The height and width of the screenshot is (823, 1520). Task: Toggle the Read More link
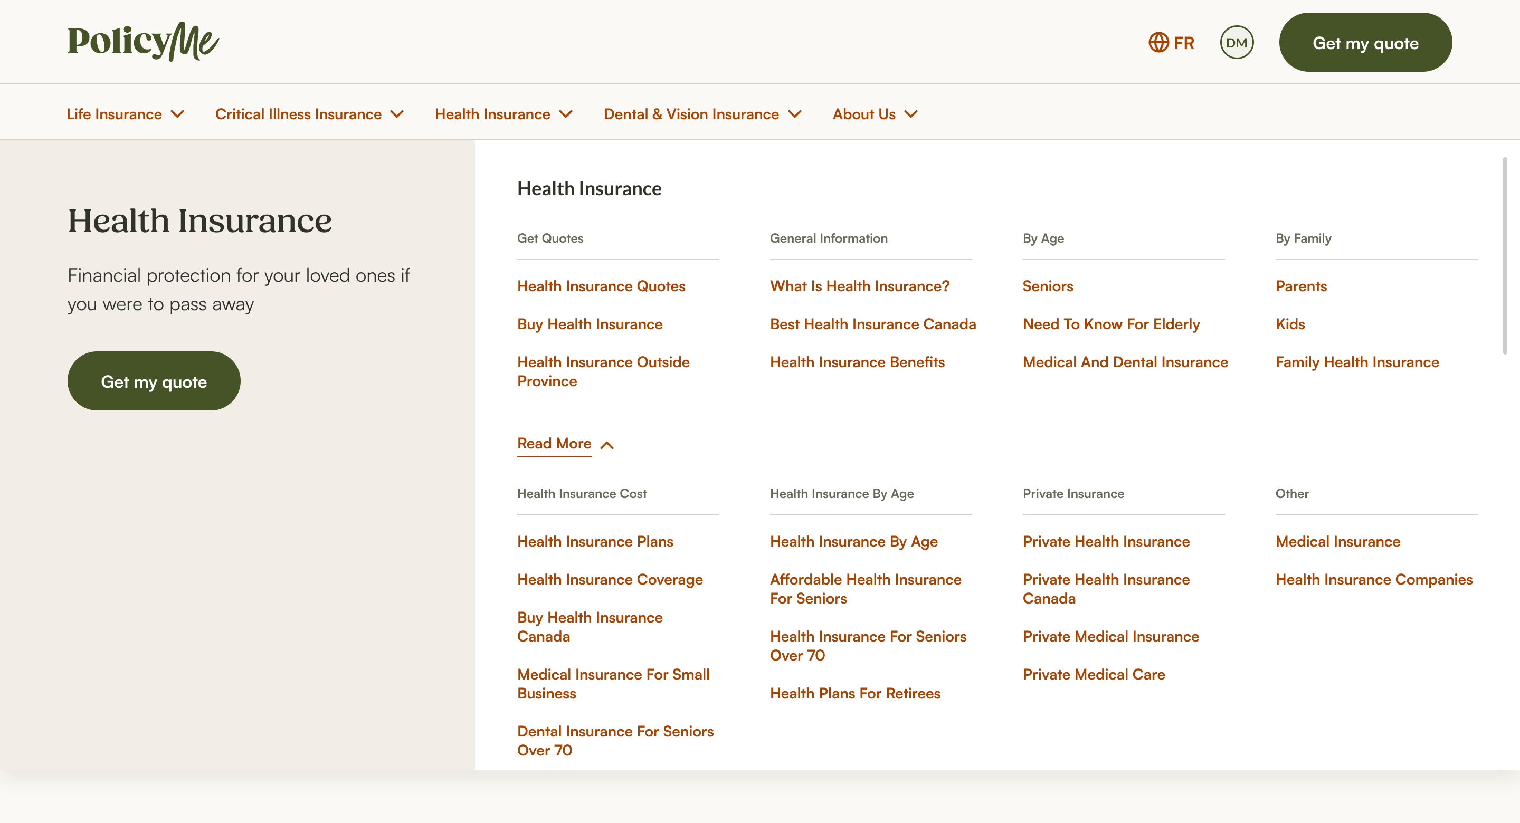(x=554, y=444)
